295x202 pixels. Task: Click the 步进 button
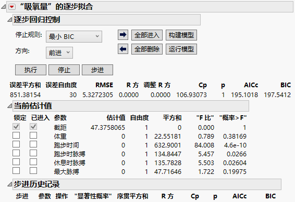coord(97,70)
